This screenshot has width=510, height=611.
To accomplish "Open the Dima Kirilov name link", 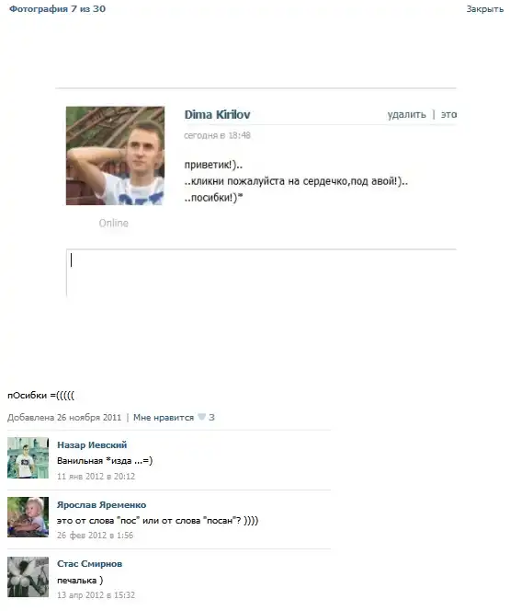I will [217, 114].
